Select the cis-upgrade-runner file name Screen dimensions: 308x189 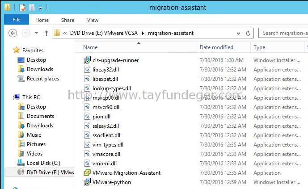click(x=115, y=60)
